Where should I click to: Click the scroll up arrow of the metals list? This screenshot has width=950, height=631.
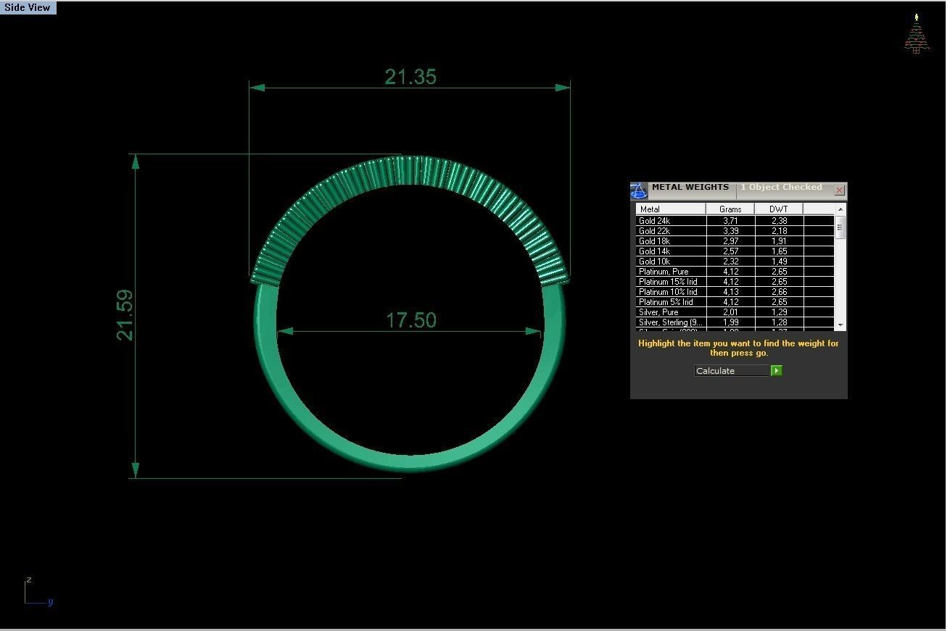click(840, 209)
